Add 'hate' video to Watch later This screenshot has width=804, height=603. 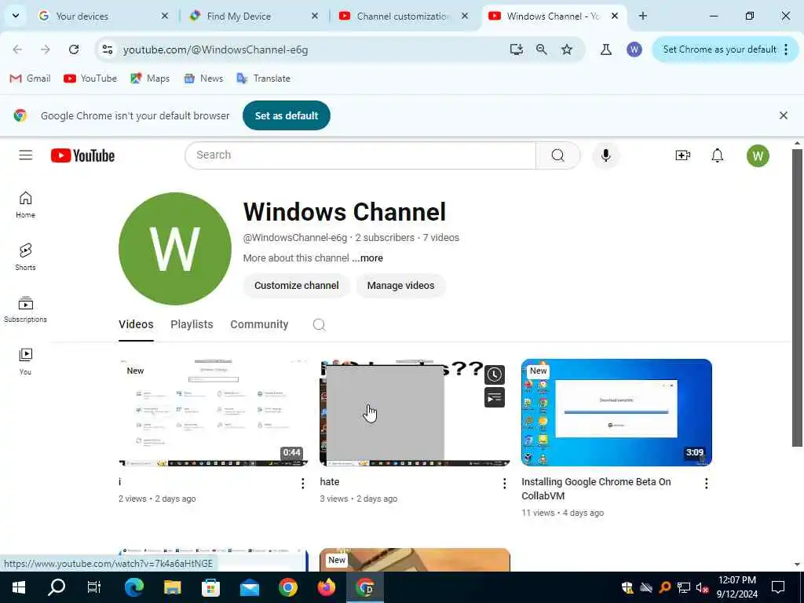tap(495, 375)
